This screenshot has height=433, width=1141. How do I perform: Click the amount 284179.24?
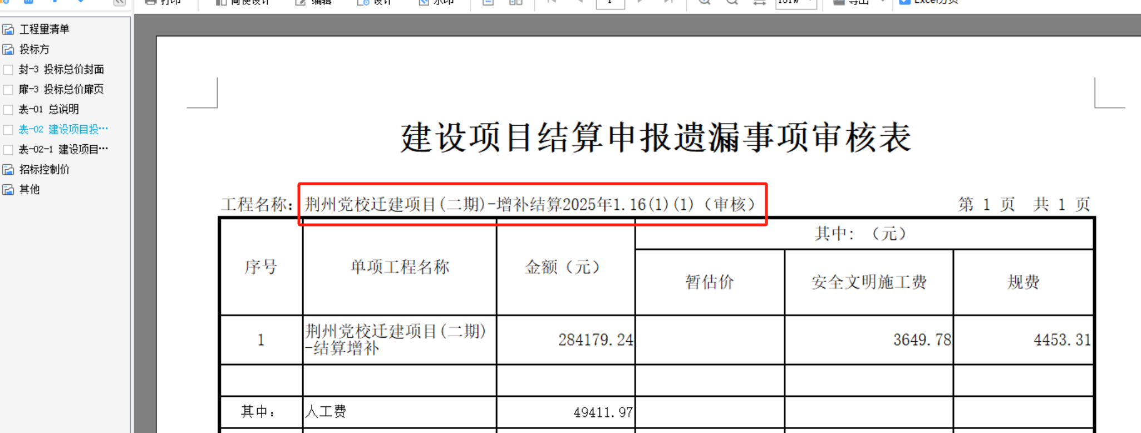pyautogui.click(x=596, y=340)
